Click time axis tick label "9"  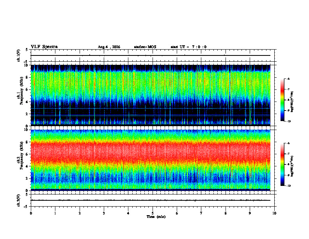click(x=250, y=213)
